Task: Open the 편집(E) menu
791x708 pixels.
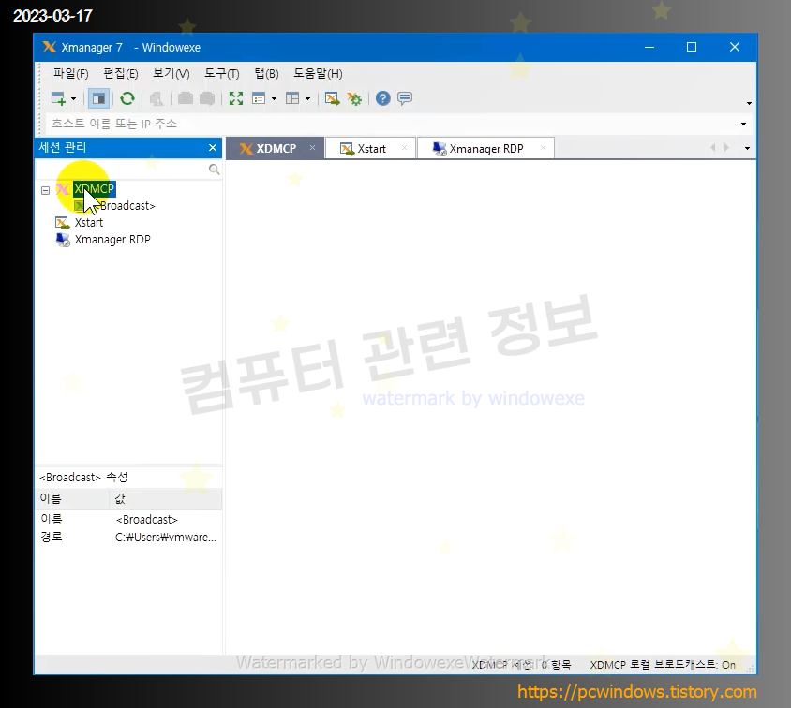Action: point(121,74)
